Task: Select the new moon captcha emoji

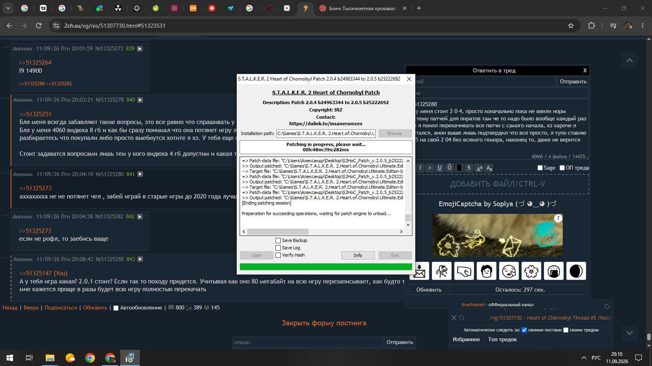Action: [x=576, y=271]
